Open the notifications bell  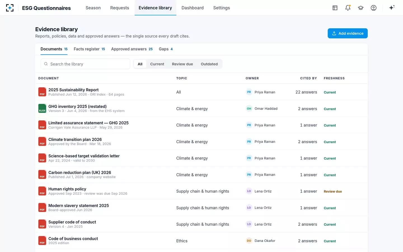(348, 8)
